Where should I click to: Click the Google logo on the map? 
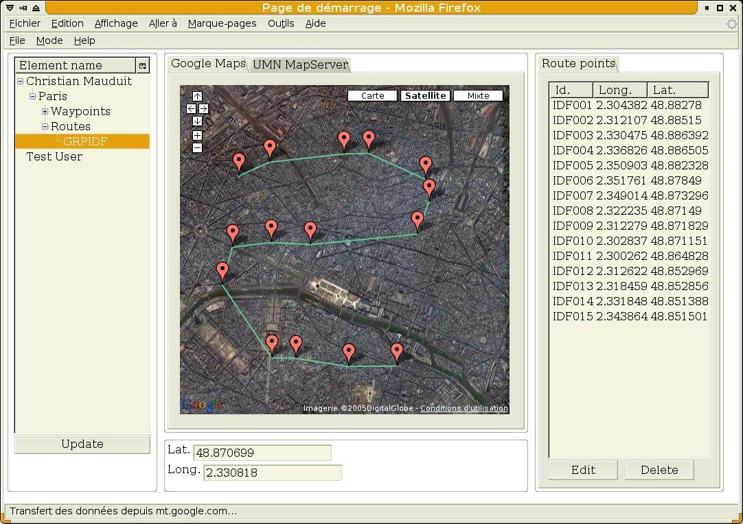coord(201,405)
